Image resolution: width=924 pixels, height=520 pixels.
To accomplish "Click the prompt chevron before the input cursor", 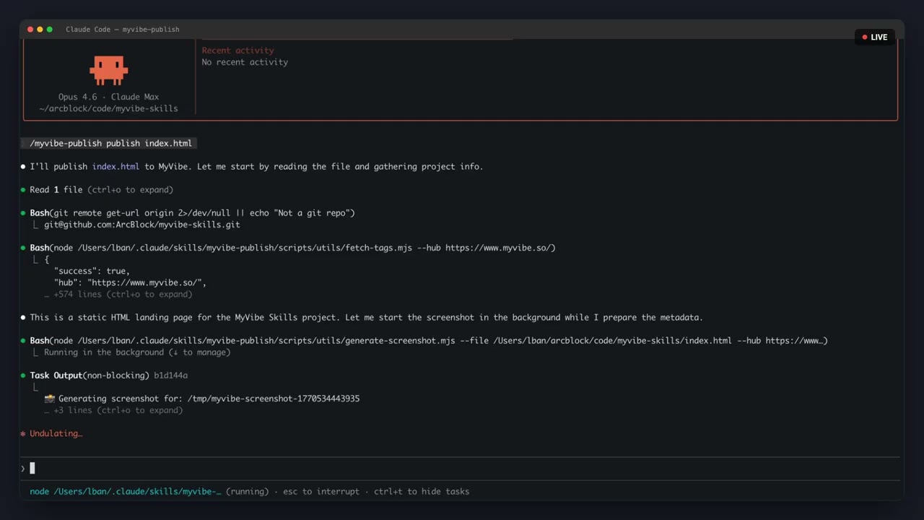I will (x=23, y=469).
